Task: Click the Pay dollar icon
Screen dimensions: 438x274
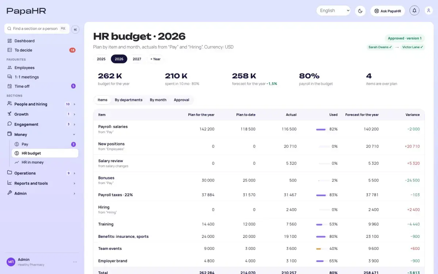Action: click(17, 144)
